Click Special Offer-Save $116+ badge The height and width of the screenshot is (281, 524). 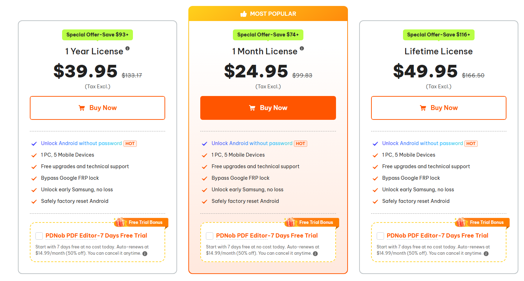pyautogui.click(x=438, y=35)
